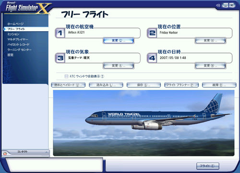This screenshot has height=173, width=240.
Task: Change date and time with 変更 (N) button
Action: pos(210,65)
